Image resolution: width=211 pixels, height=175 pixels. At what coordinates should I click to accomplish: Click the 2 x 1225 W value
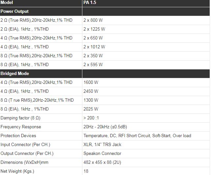[x=94, y=29]
